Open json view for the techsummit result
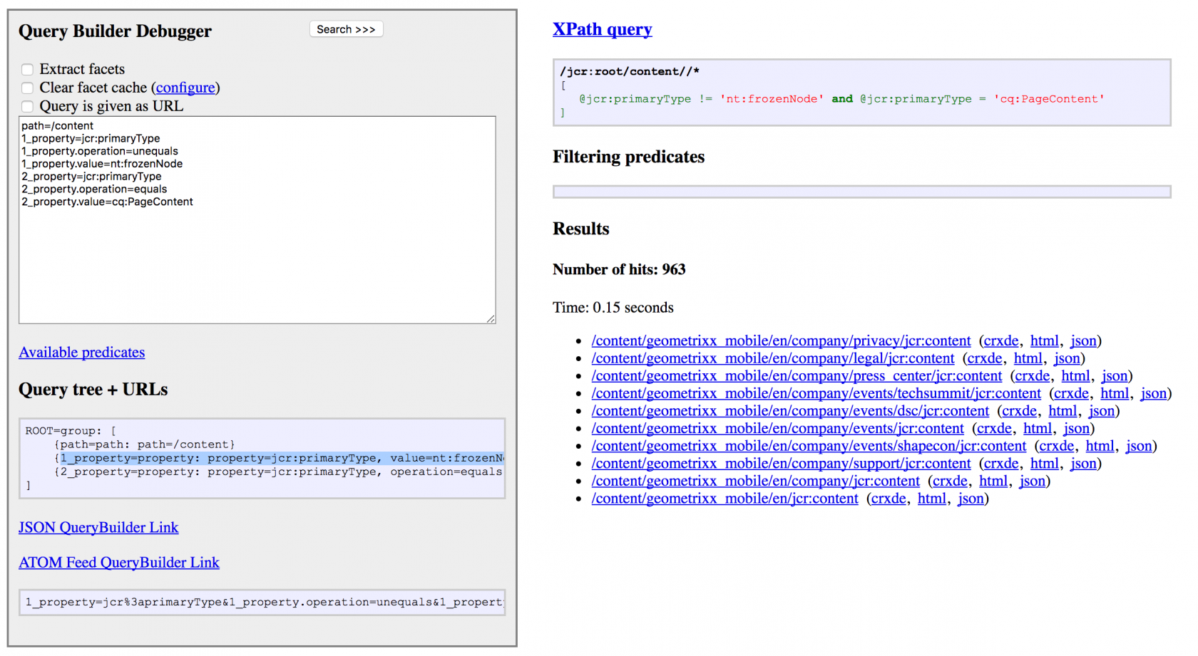Screen dimensions: 1198x656 (x=1153, y=392)
